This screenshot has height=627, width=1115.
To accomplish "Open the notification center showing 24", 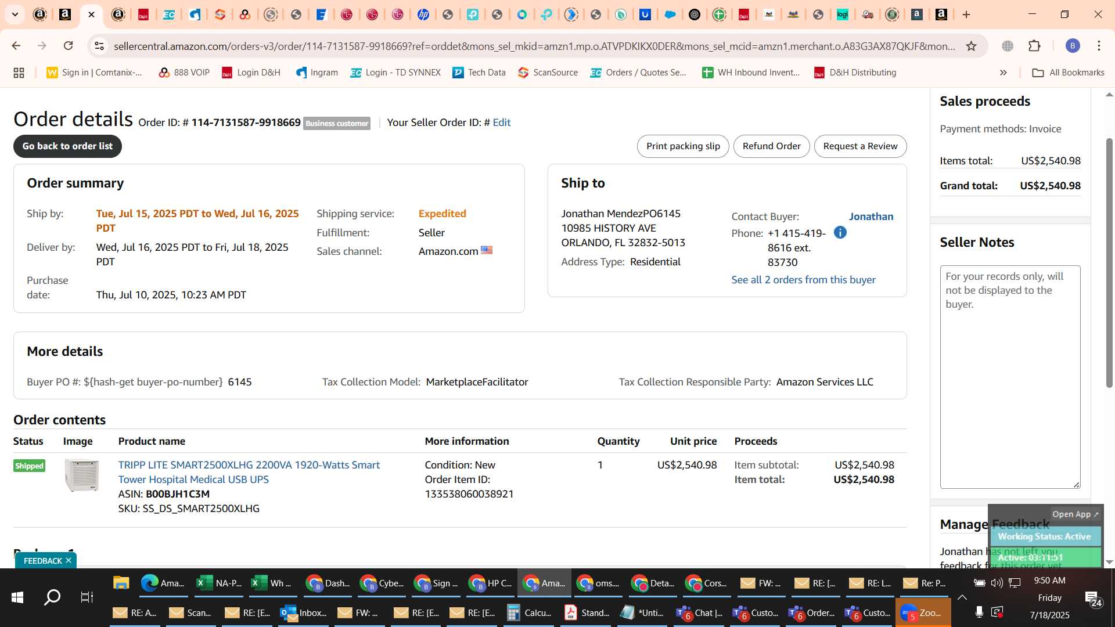I will click(1094, 599).
